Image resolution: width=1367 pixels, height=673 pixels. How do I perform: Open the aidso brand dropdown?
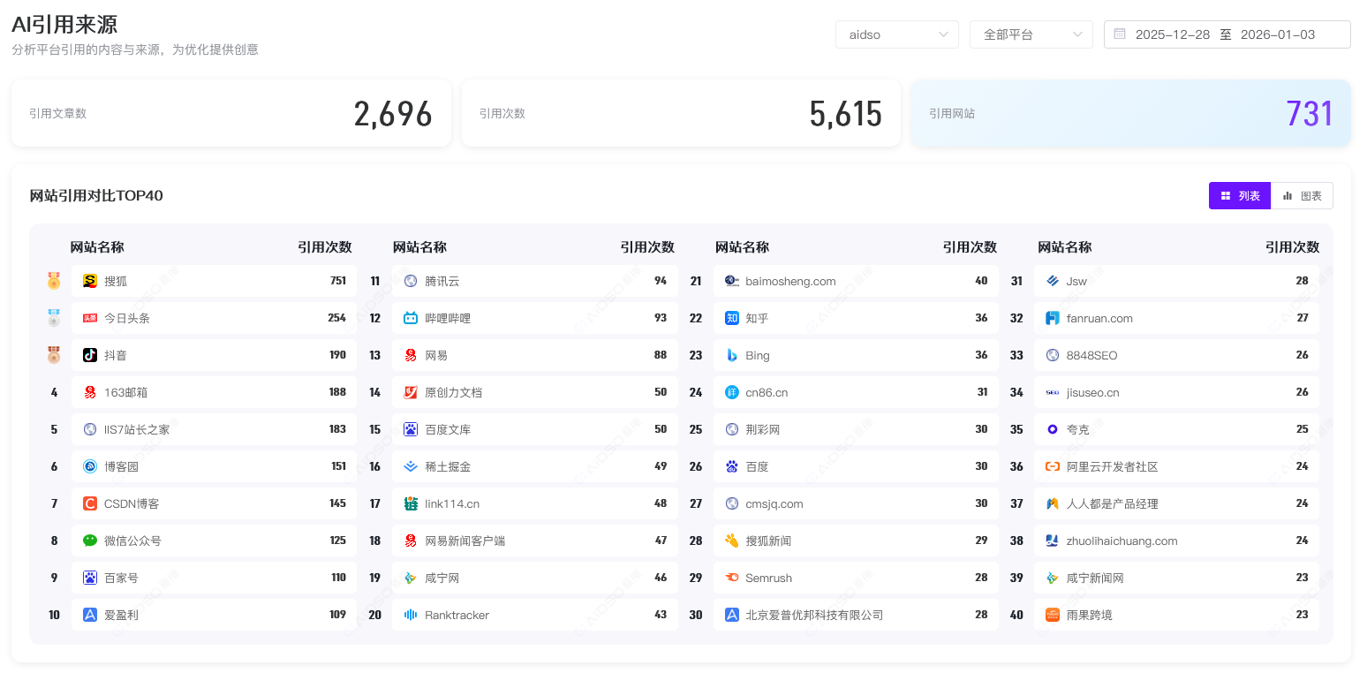[896, 34]
